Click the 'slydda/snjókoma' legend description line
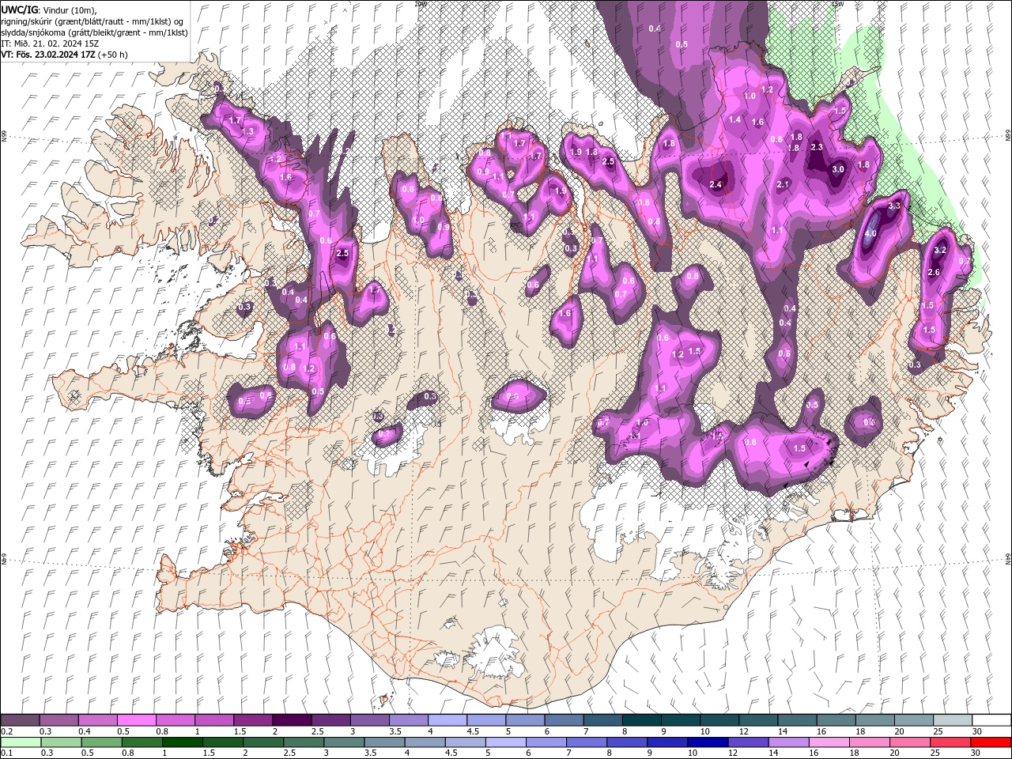This screenshot has width=1012, height=759. (x=94, y=32)
